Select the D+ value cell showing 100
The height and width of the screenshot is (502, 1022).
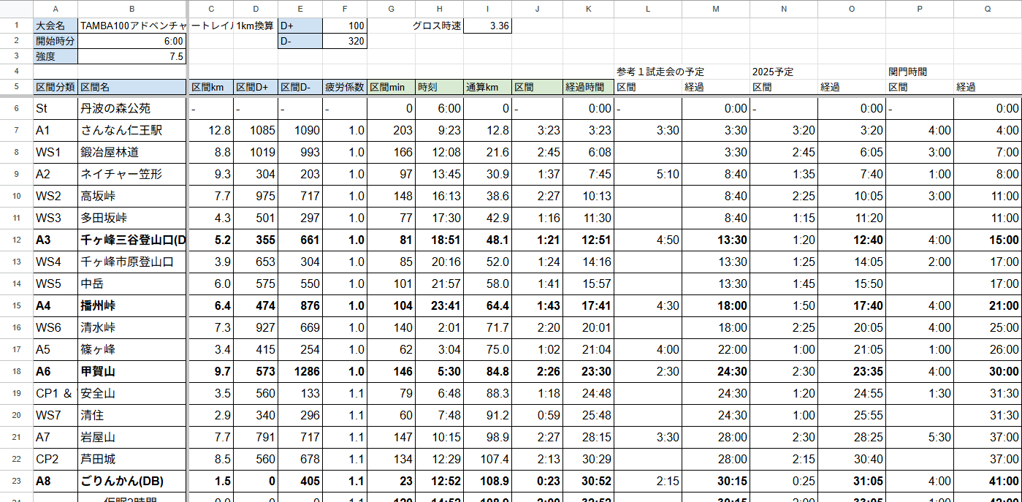(344, 26)
